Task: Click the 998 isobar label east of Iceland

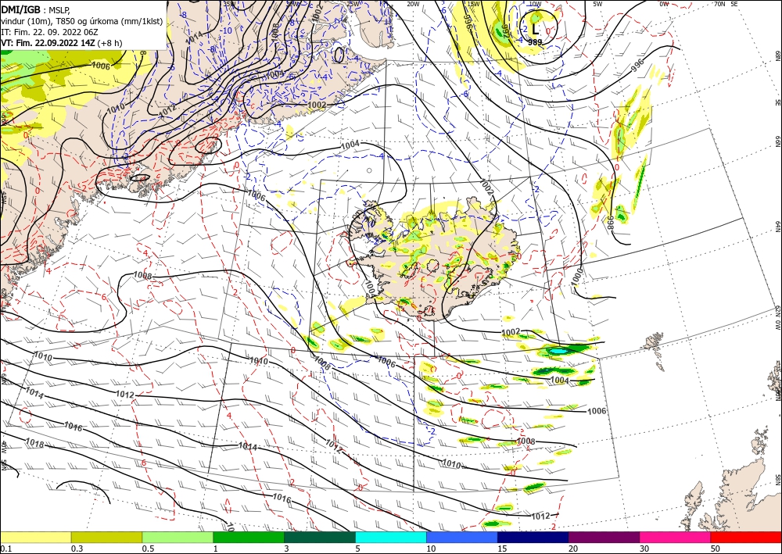Action: [609, 223]
